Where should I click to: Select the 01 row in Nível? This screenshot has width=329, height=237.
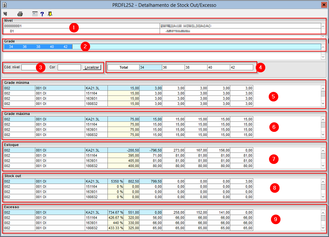pyautogui.click(x=162, y=31)
